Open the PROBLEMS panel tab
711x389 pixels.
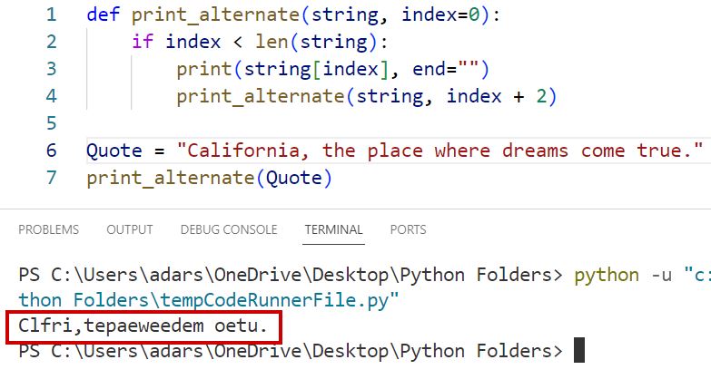click(x=48, y=229)
